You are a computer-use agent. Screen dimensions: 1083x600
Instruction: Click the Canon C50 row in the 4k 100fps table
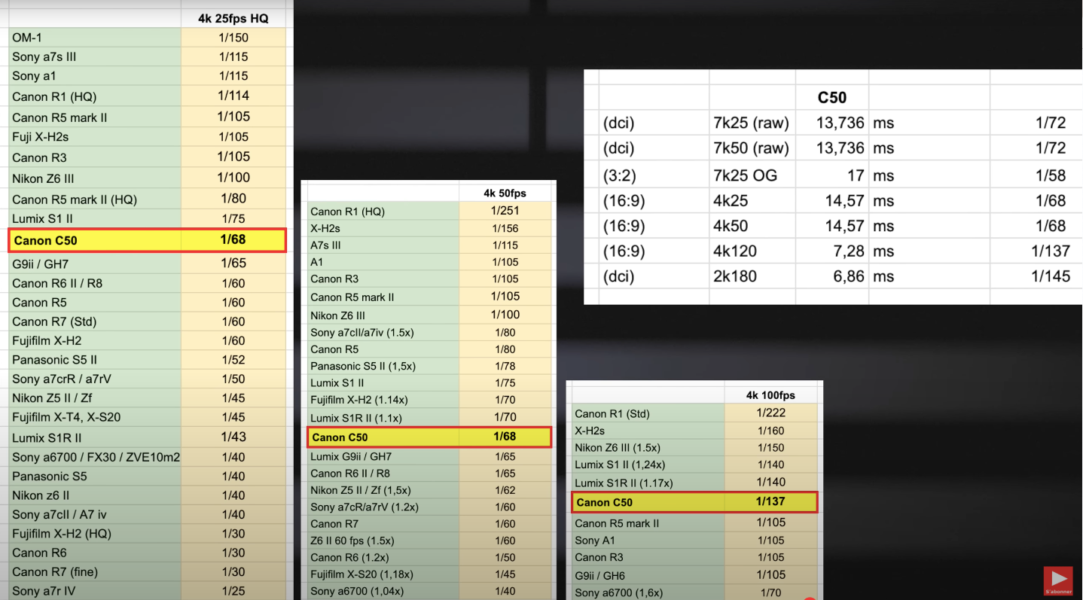coord(694,502)
